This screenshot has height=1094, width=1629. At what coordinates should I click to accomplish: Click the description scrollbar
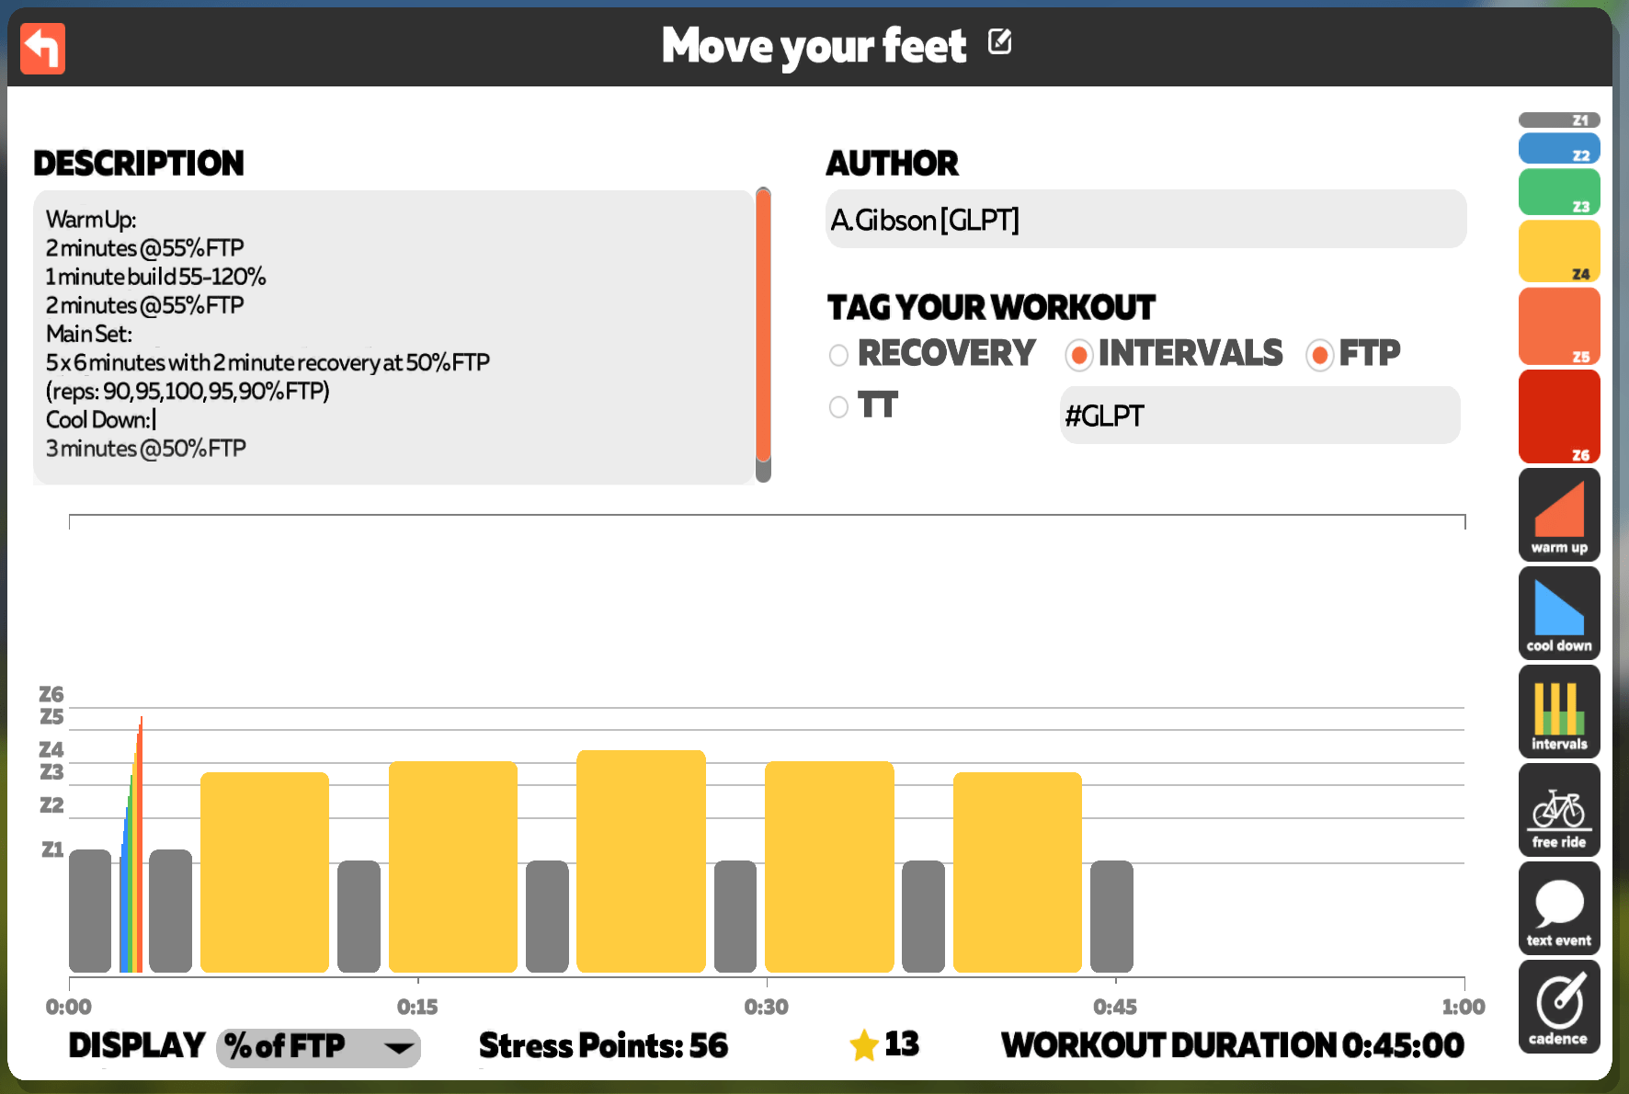[x=763, y=335]
